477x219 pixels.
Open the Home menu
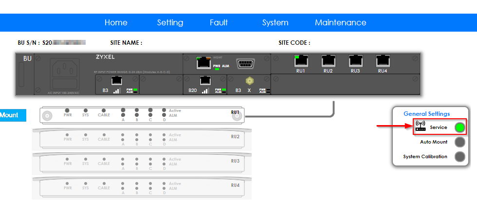116,22
